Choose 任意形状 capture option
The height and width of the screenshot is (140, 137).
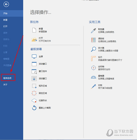point(43,101)
